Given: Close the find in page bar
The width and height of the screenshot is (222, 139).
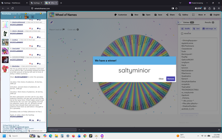Looking at the screenshot, I should [219, 130].
